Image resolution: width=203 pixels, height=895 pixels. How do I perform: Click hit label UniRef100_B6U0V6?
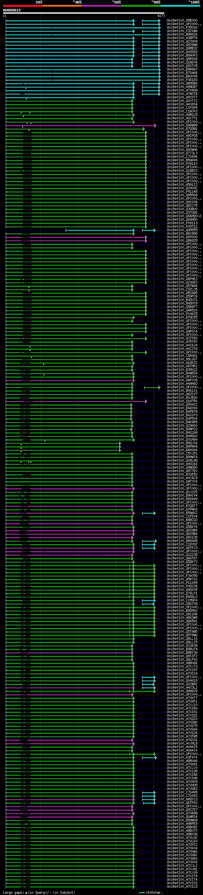point(182,77)
